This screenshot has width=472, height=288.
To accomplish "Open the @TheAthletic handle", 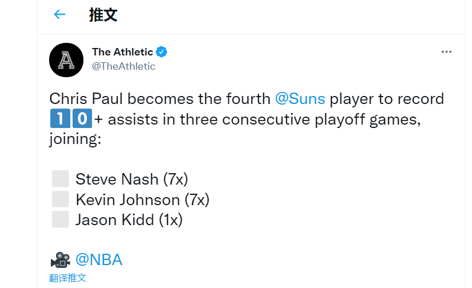I will tap(123, 66).
